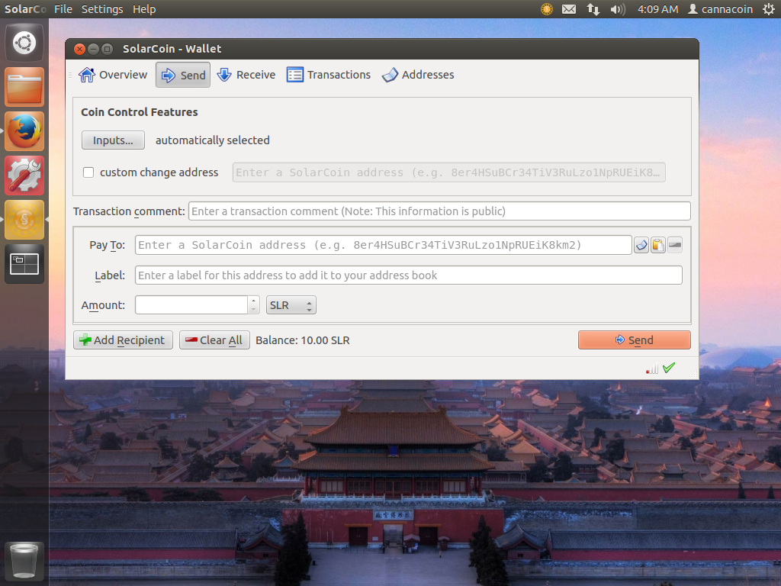Click Add Recipient button
This screenshot has width=781, height=586.
pos(123,340)
